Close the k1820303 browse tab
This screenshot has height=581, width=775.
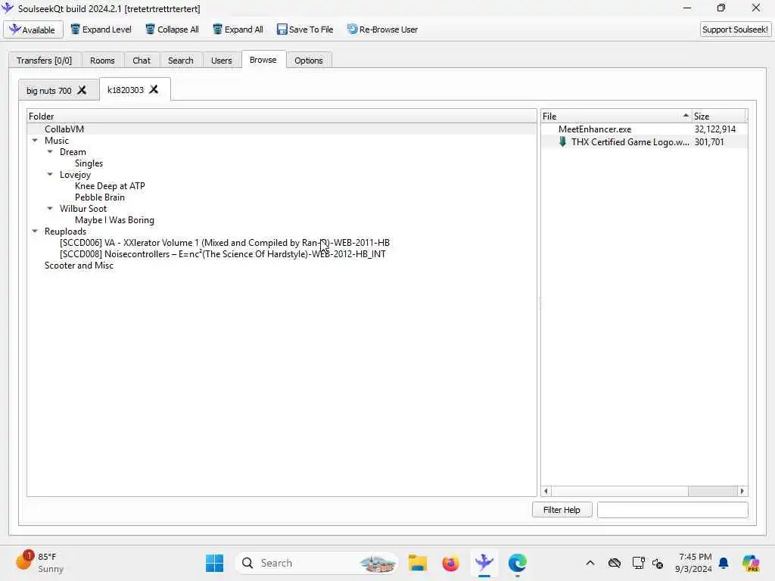154,89
